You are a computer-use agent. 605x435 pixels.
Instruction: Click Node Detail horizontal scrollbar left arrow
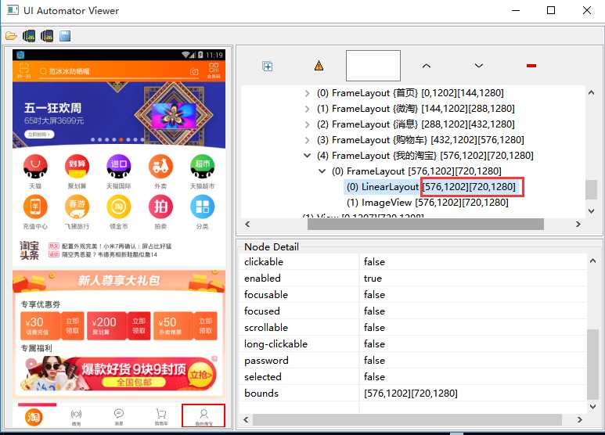(x=247, y=419)
